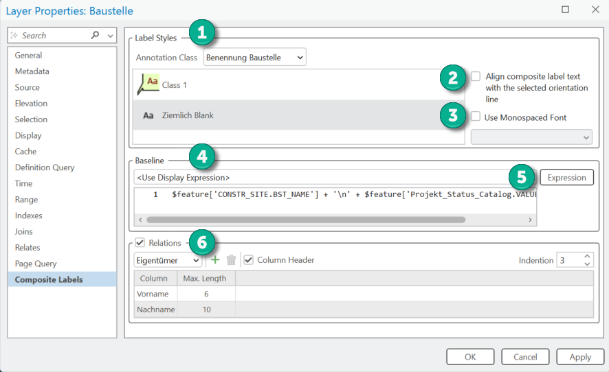Decrease the Indention value
The image size is (609, 372).
pyautogui.click(x=587, y=264)
